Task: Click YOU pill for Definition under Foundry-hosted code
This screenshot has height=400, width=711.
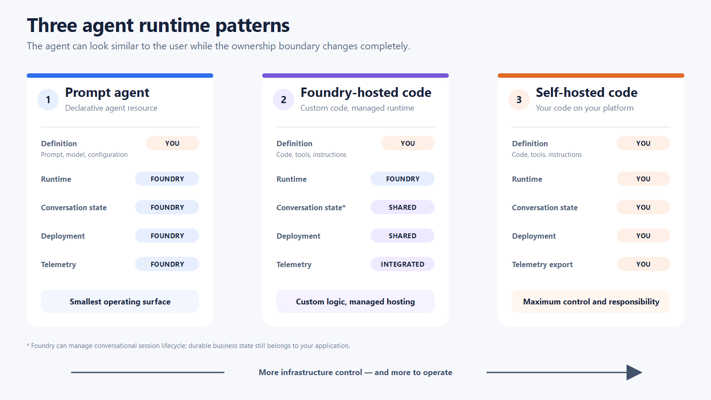Action: point(408,143)
